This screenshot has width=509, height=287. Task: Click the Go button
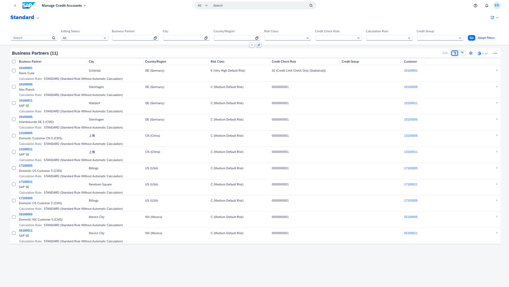click(x=472, y=38)
